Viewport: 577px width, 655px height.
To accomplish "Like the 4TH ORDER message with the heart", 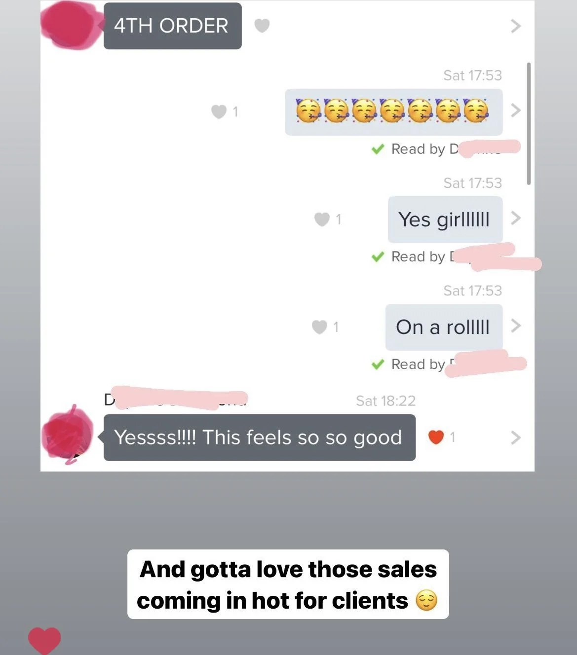I will [x=262, y=25].
